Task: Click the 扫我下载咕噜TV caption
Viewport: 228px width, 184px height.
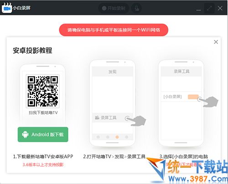Action: click(x=43, y=112)
